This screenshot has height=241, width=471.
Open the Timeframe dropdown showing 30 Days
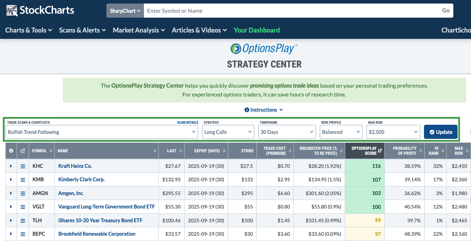(287, 132)
